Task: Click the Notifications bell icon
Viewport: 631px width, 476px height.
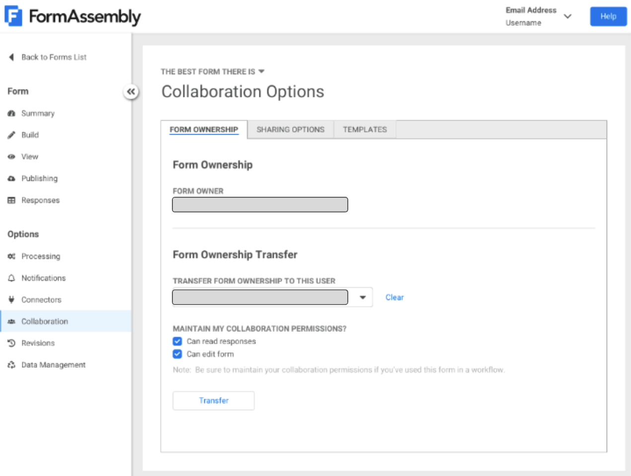Action: pyautogui.click(x=11, y=278)
